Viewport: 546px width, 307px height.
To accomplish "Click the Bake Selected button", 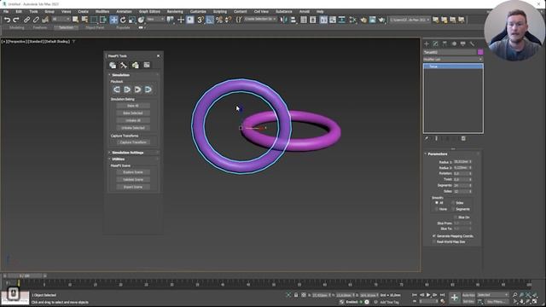I will click(x=133, y=113).
